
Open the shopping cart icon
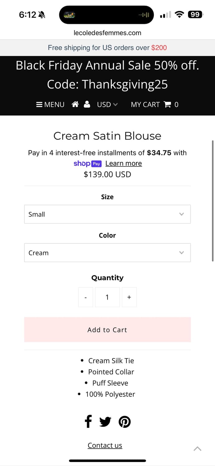click(x=167, y=105)
